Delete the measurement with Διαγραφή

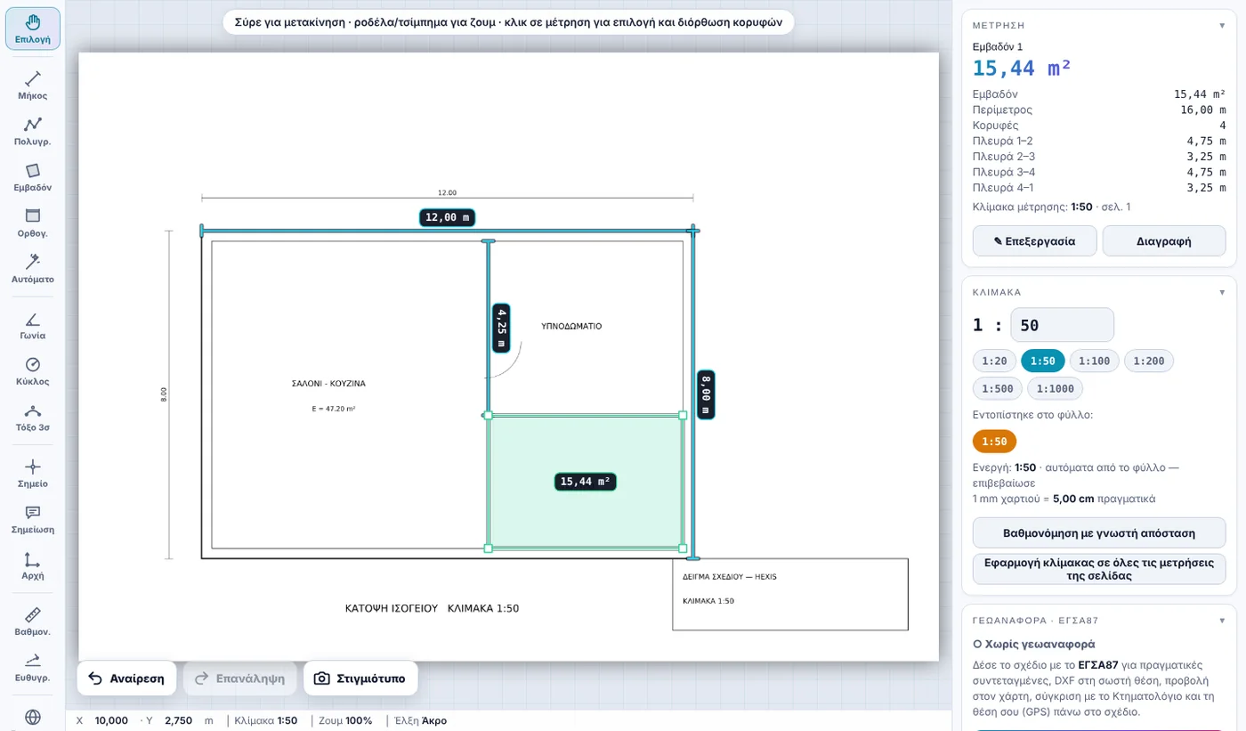click(1164, 240)
